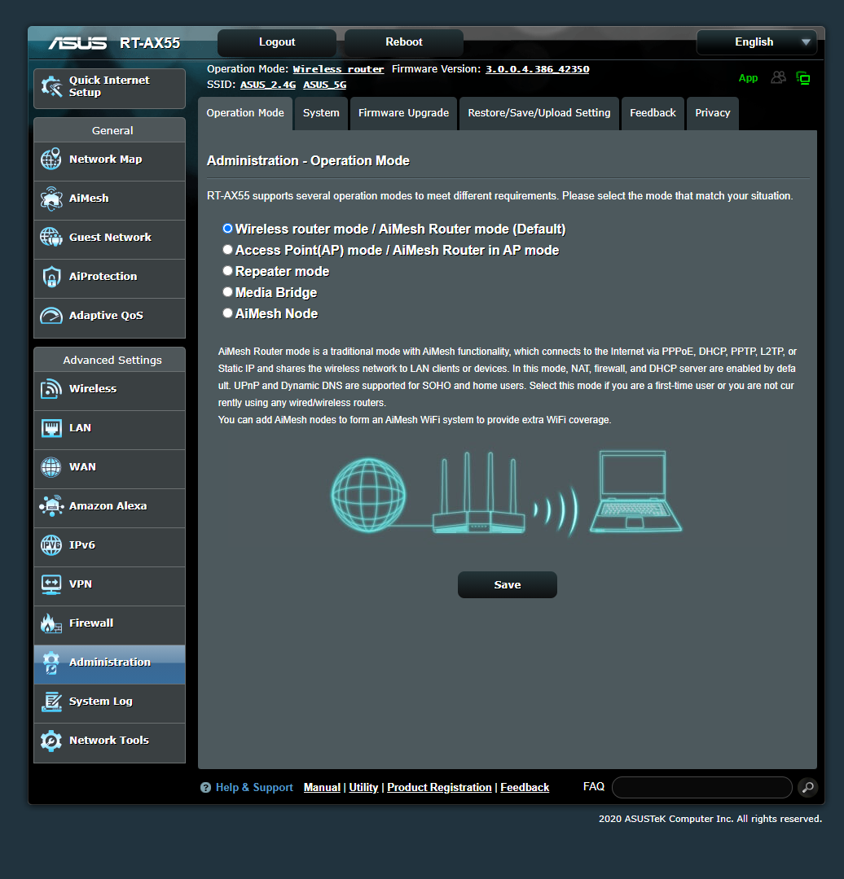This screenshot has width=844, height=879.
Task: Switch to the Firmware Upgrade tab
Action: (403, 113)
